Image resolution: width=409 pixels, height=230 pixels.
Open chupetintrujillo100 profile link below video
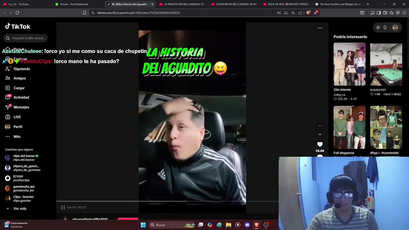click(x=90, y=219)
